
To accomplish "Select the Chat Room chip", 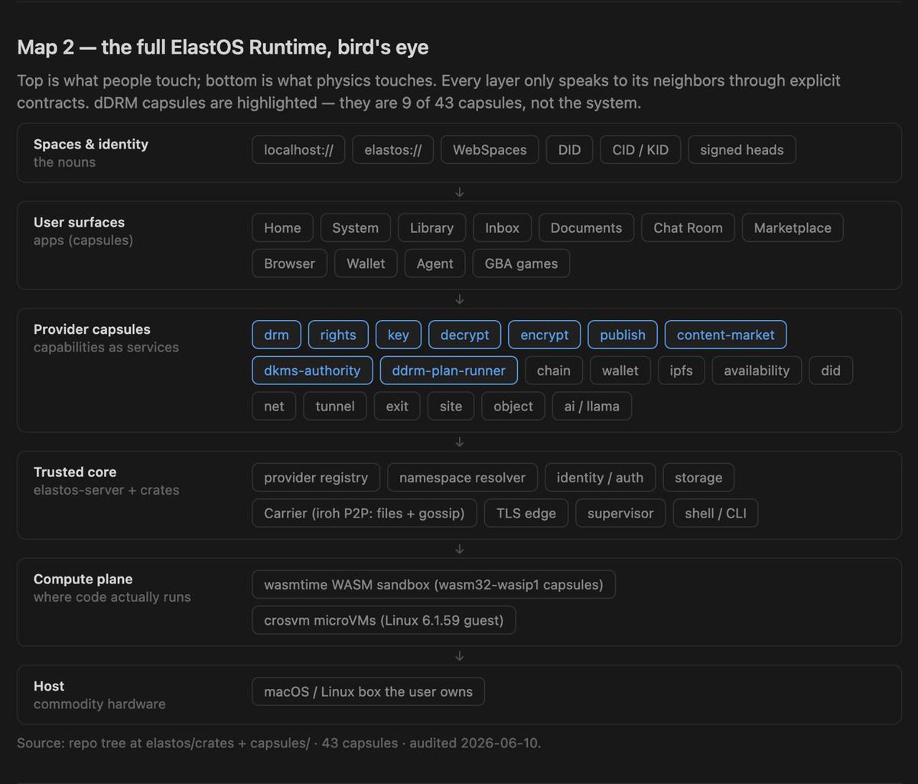I will click(688, 227).
